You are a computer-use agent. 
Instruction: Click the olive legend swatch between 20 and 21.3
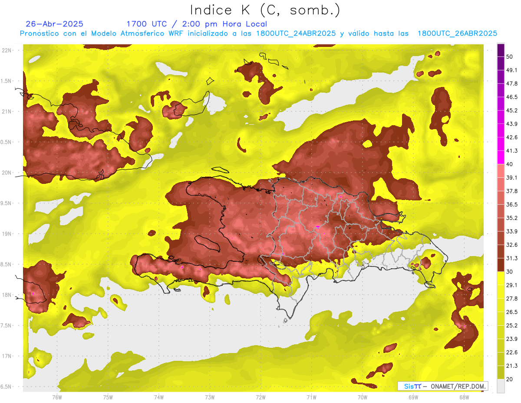pyautogui.click(x=501, y=372)
